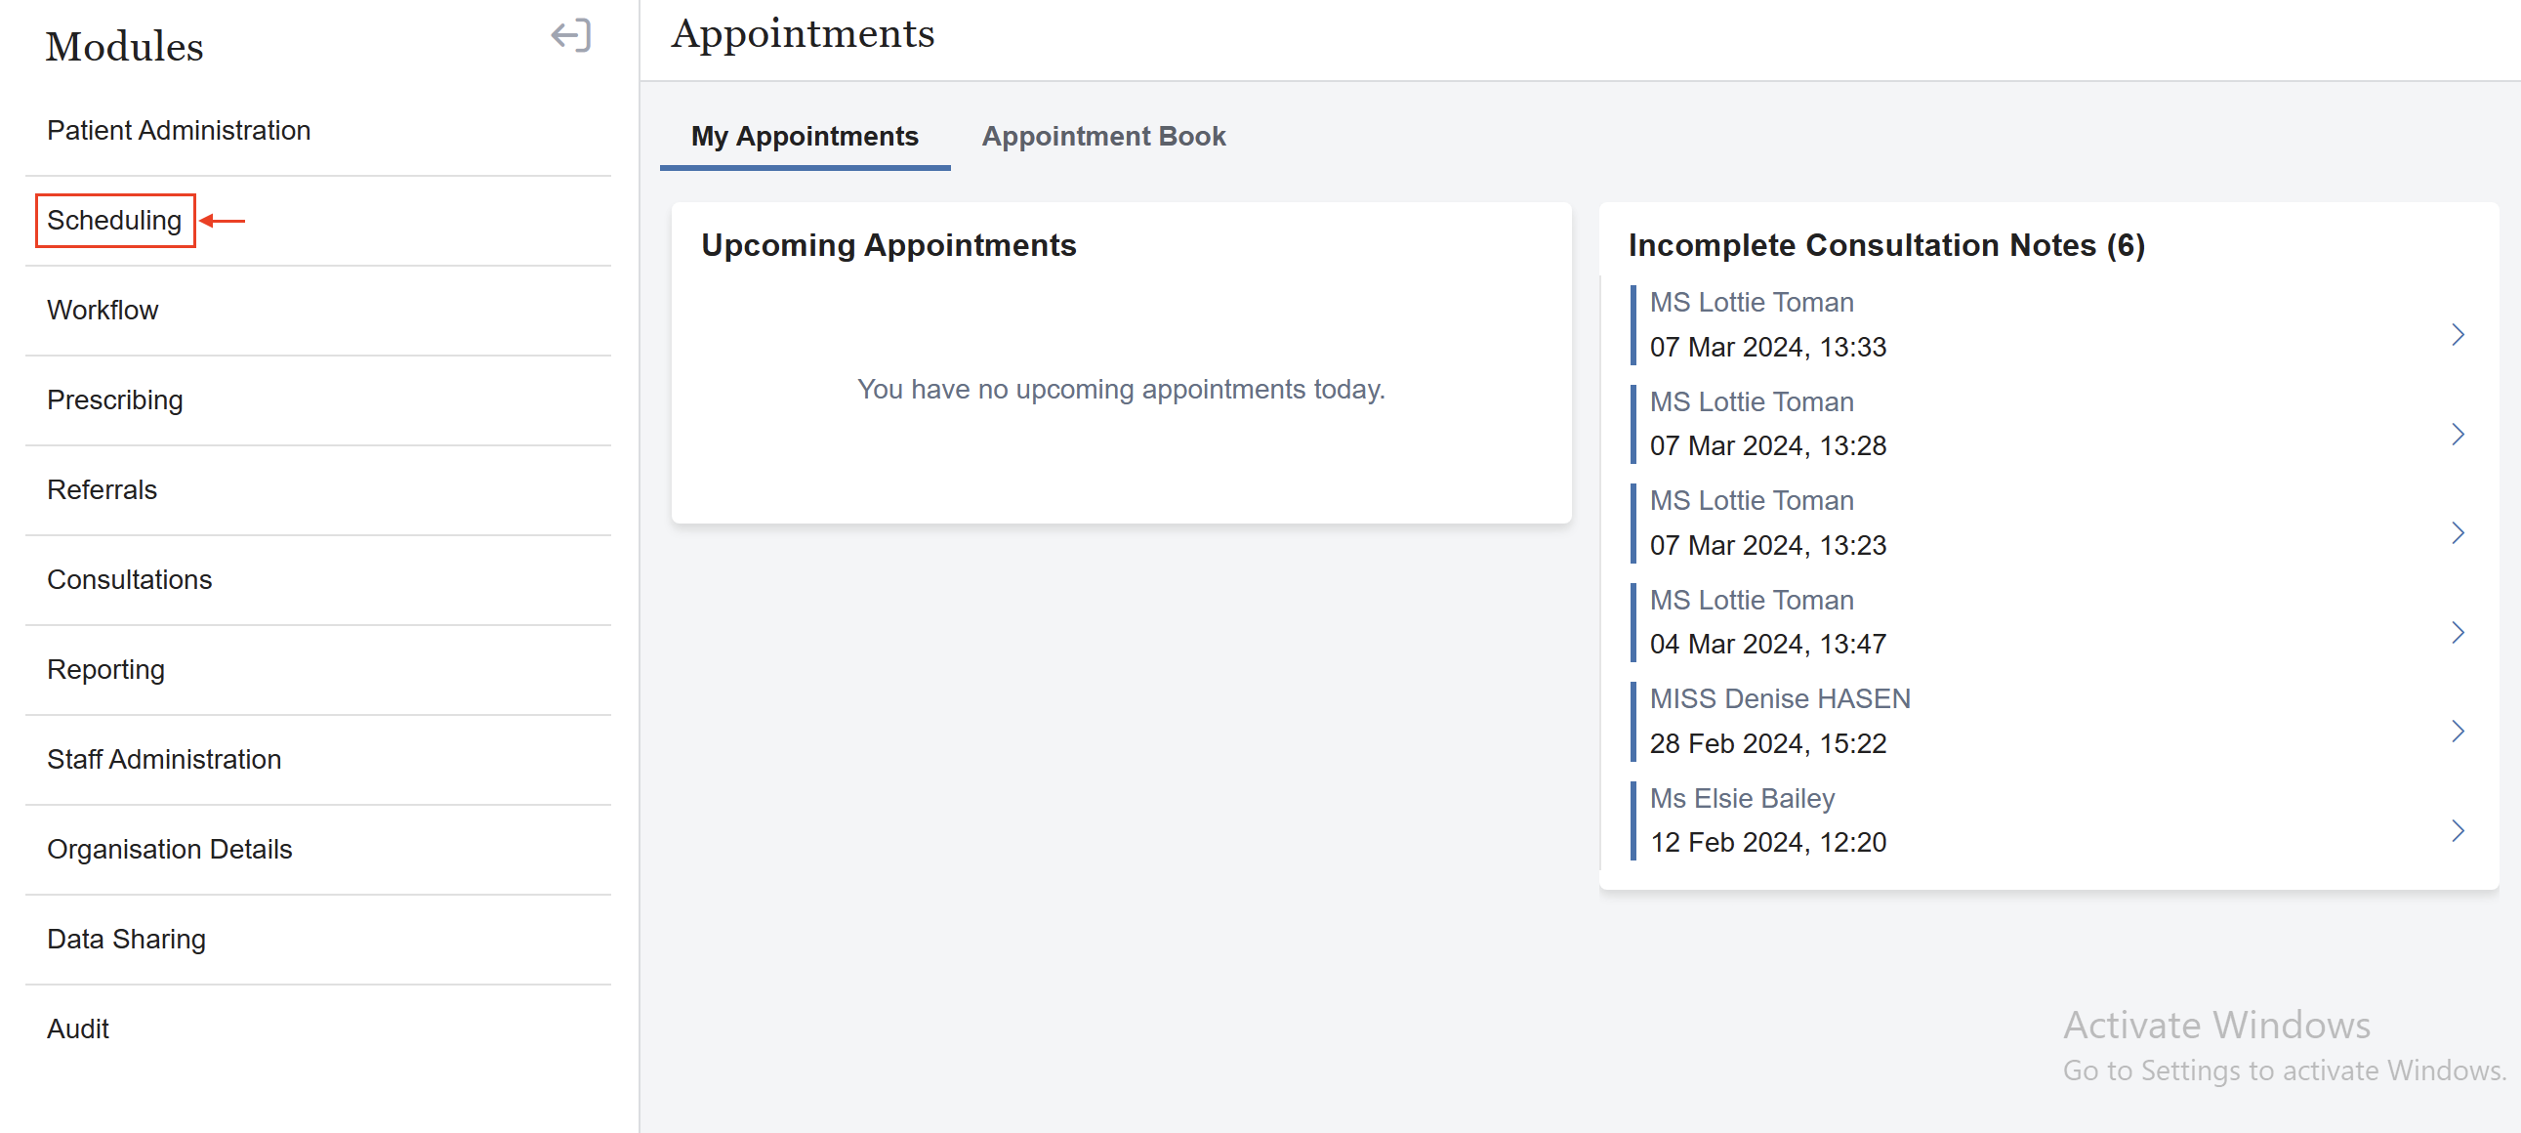The image size is (2521, 1133).
Task: Switch to the Appointment Book tab
Action: [1104, 136]
